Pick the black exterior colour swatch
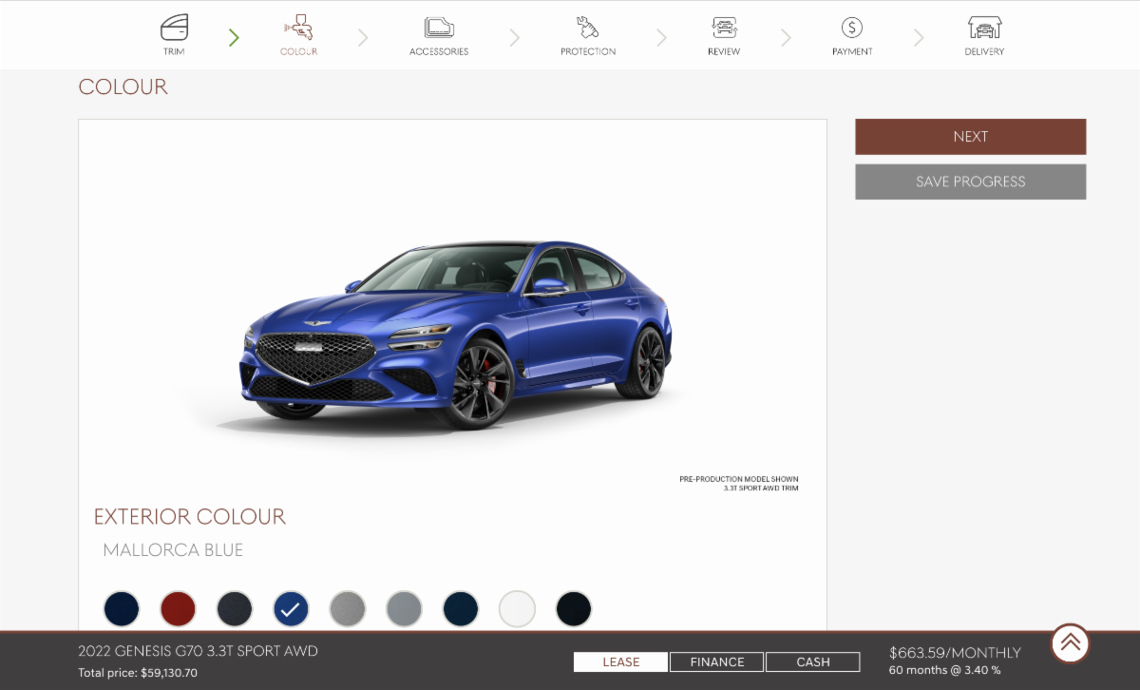Screen dimensions: 1140x690 (x=574, y=609)
